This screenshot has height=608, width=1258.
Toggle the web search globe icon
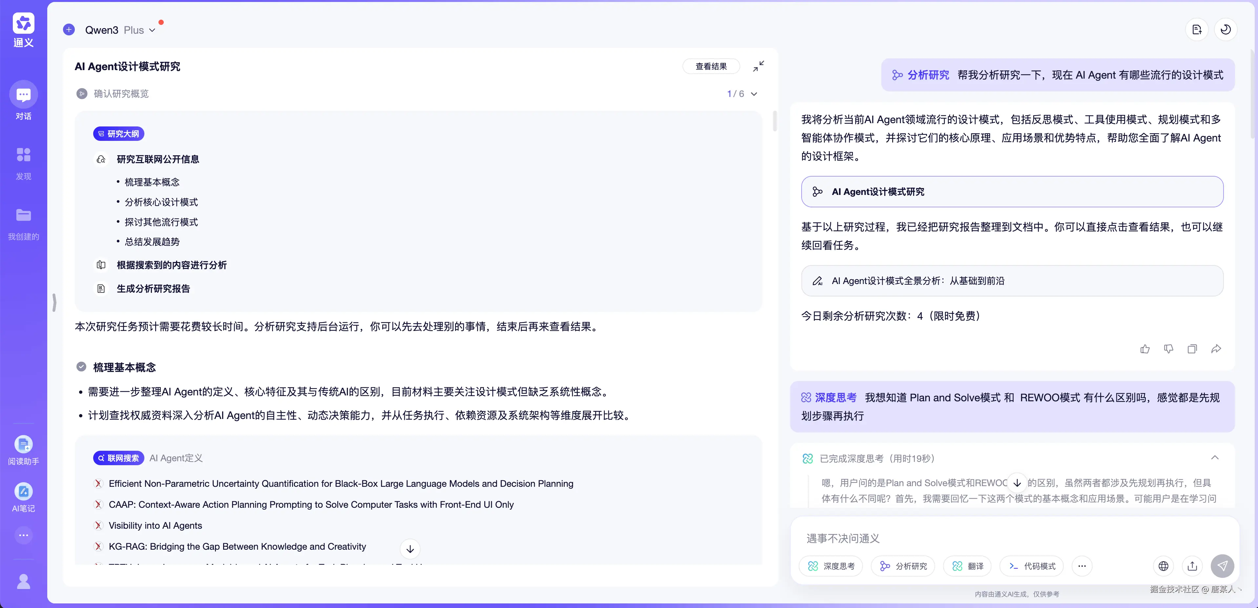pos(1163,566)
